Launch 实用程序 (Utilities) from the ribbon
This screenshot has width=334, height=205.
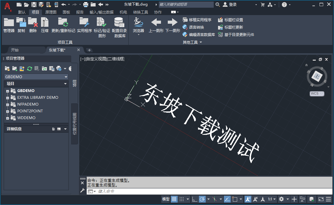[x=84, y=25]
